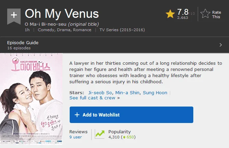Click the Add to Watchlist button
Image resolution: width=229 pixels, height=148 pixels.
coord(131,115)
